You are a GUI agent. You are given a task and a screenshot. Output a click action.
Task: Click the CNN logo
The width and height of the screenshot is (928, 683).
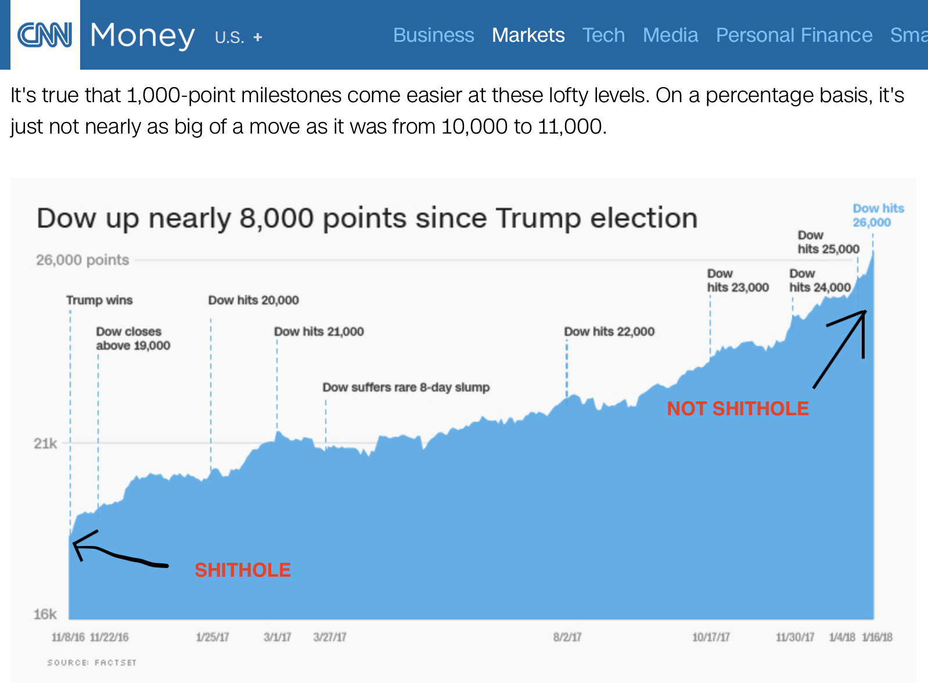45,35
